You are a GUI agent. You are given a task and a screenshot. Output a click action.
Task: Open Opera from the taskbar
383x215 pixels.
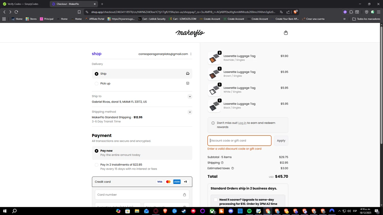[x=156, y=211]
